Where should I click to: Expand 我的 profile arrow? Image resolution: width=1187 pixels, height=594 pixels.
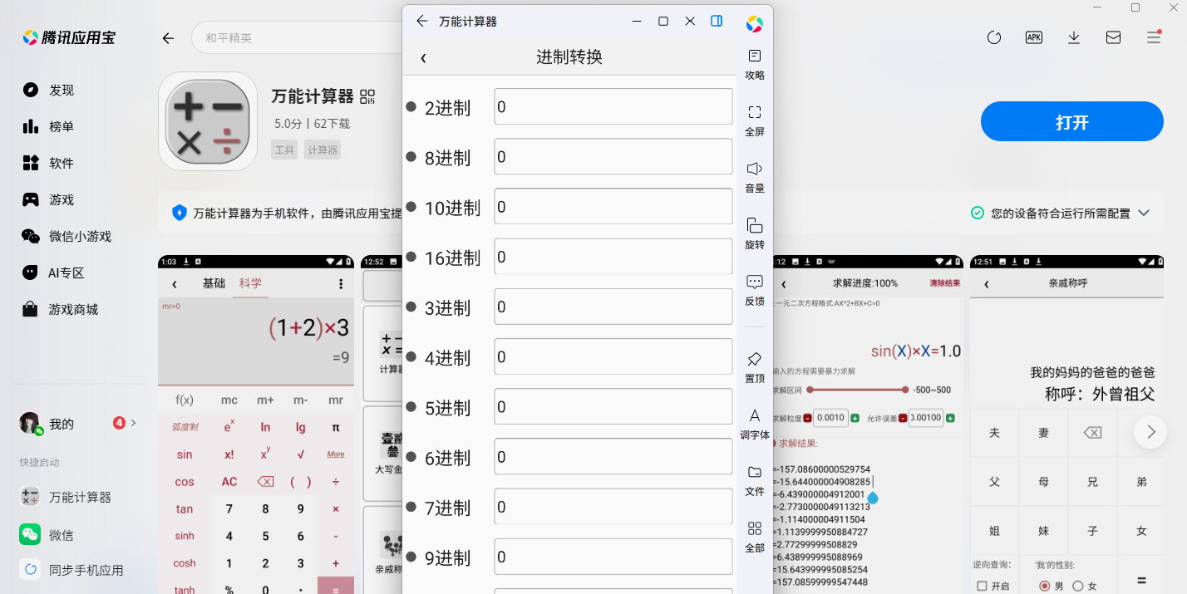tap(134, 423)
